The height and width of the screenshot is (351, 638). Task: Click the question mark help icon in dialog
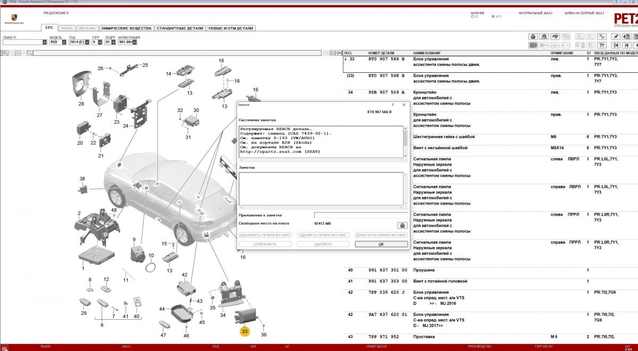pyautogui.click(x=392, y=105)
